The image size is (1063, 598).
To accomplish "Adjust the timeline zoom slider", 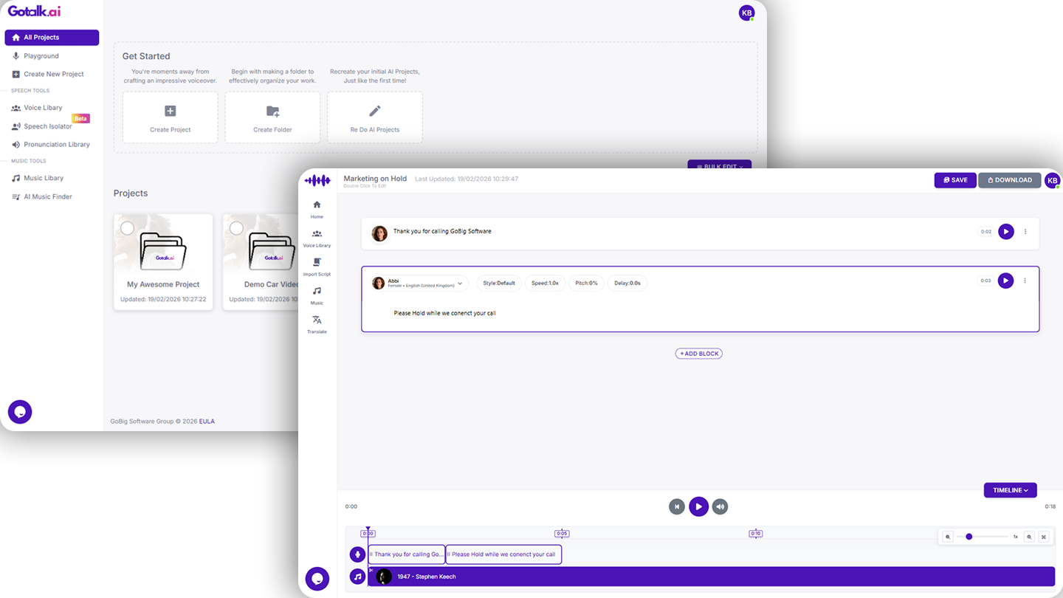I will (969, 537).
